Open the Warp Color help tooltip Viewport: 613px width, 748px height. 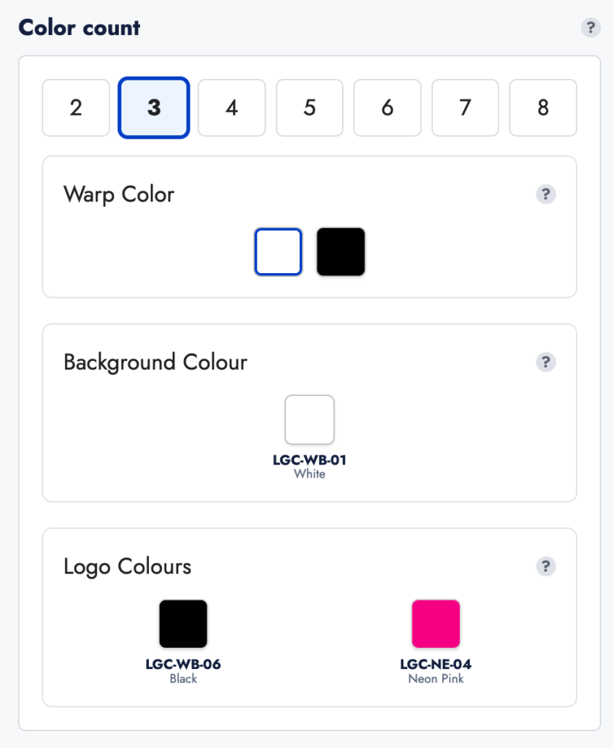coord(546,194)
